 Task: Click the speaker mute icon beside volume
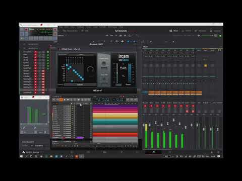(199, 36)
